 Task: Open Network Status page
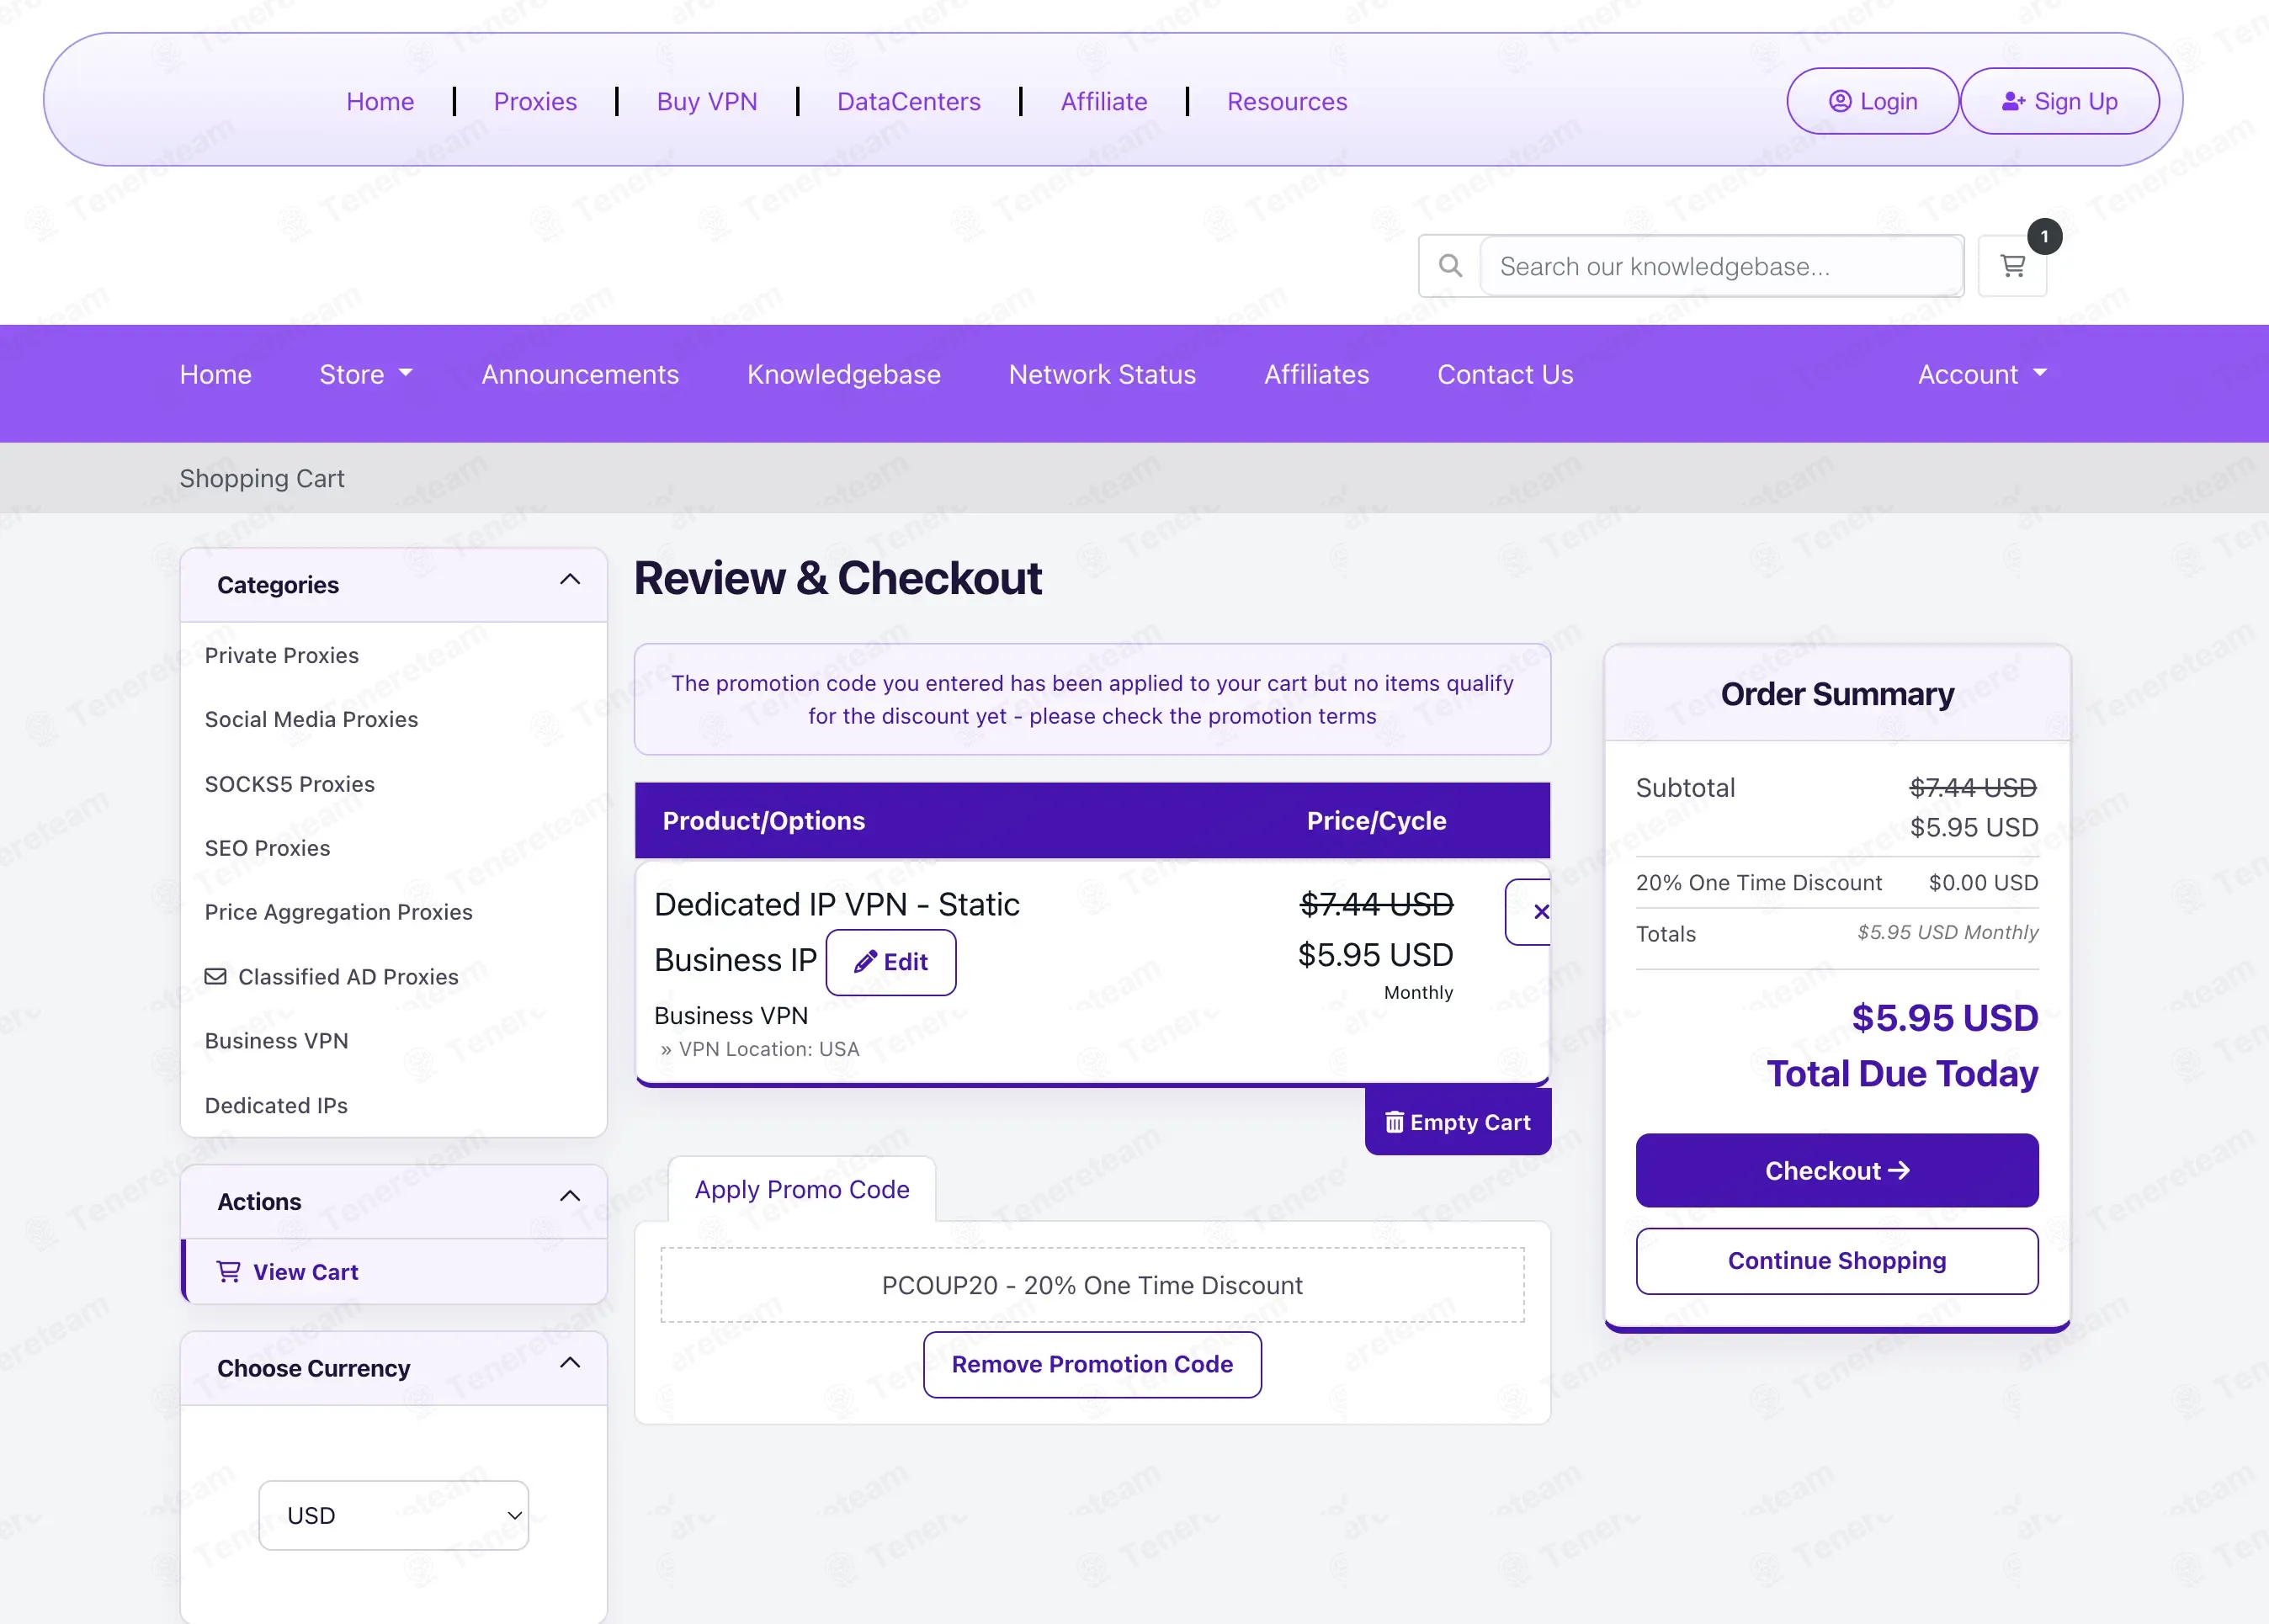click(1102, 374)
